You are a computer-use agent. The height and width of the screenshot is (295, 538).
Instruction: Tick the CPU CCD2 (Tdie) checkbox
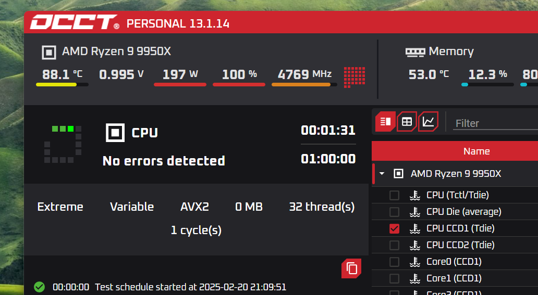pos(395,245)
